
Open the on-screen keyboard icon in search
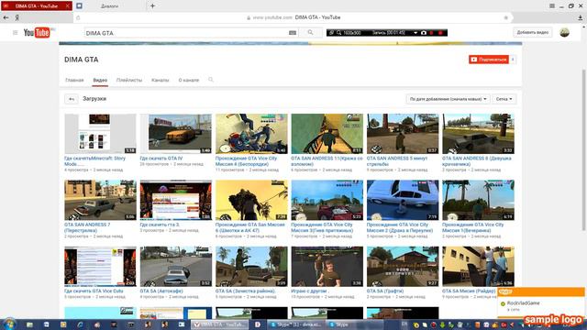pos(293,33)
